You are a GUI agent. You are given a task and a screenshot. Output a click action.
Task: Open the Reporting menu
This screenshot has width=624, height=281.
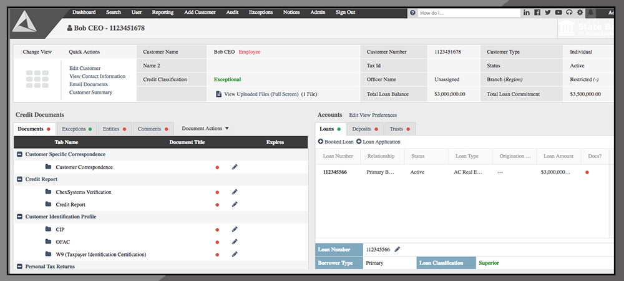pyautogui.click(x=162, y=12)
